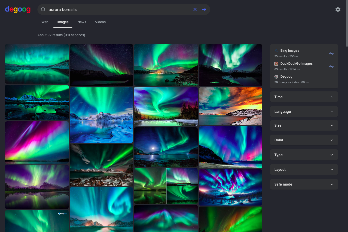
Task: Expand the Time filter
Action: pos(304,97)
